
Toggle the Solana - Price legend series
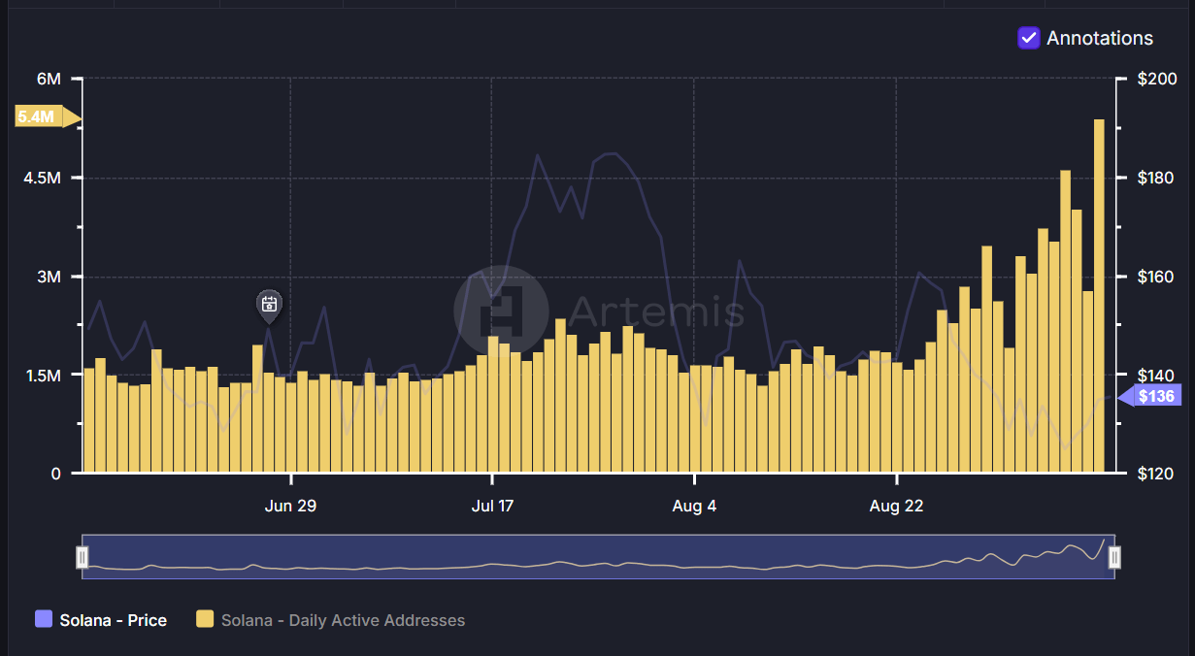pyautogui.click(x=101, y=620)
